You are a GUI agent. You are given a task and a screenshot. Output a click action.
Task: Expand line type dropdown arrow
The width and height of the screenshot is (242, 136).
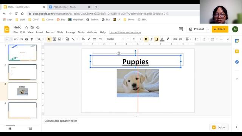point(77,39)
